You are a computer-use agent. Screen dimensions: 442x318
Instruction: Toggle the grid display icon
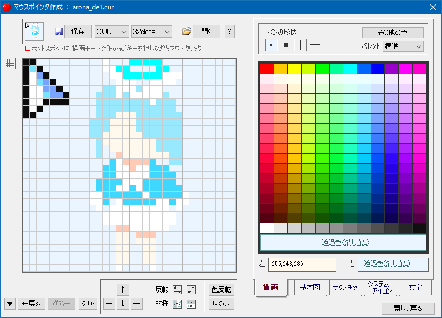(9, 63)
